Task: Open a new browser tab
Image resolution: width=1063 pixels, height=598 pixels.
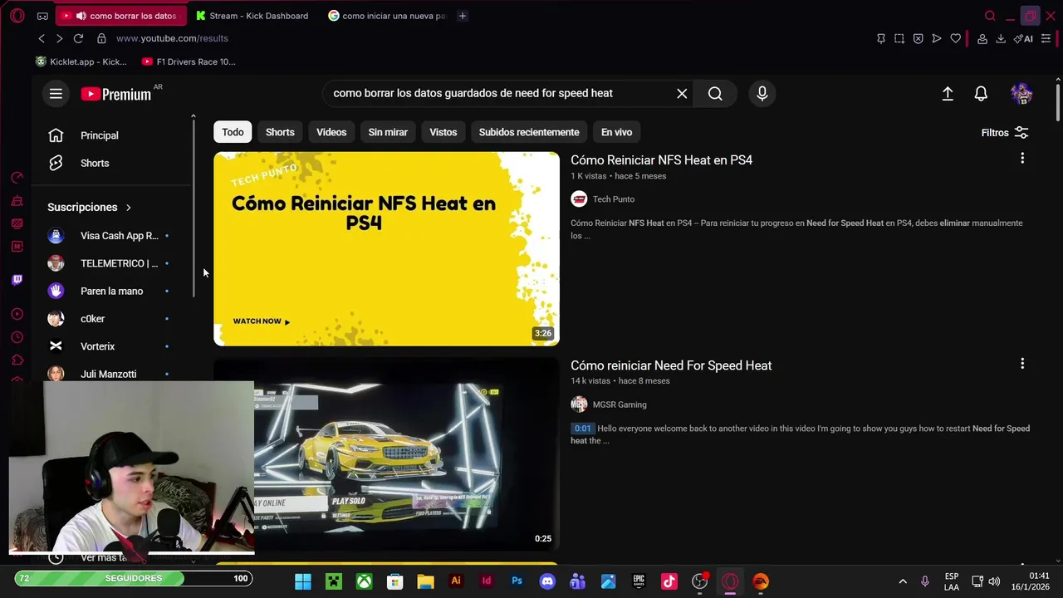Action: (x=463, y=16)
